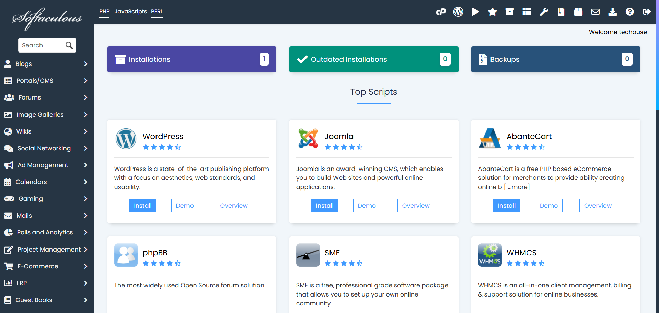Click the play icon for script demos

475,12
